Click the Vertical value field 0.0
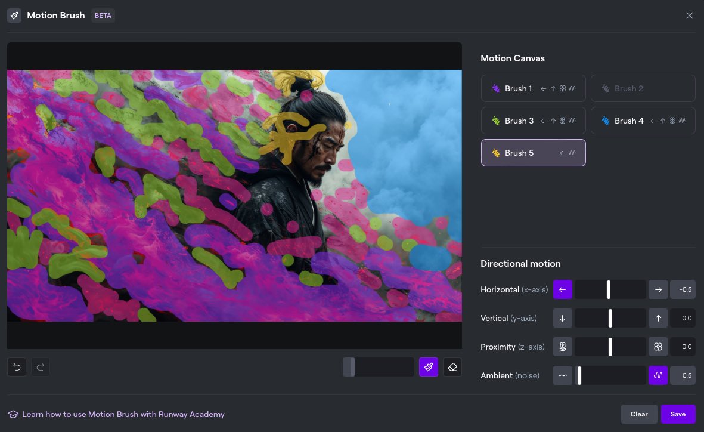Viewport: 704px width, 432px height. pyautogui.click(x=683, y=318)
